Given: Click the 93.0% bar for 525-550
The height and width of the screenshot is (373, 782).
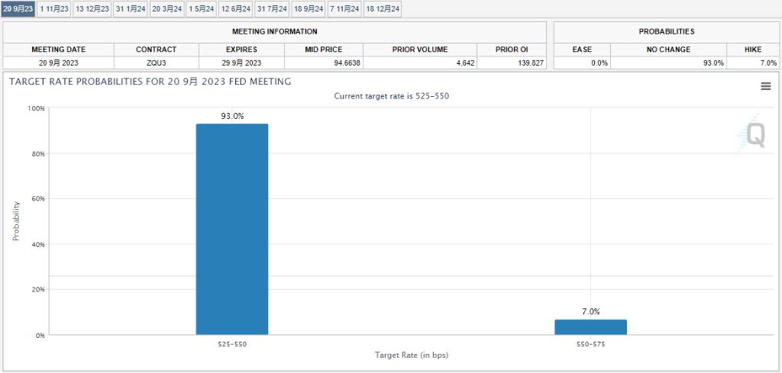Looking at the screenshot, I should pyautogui.click(x=232, y=229).
